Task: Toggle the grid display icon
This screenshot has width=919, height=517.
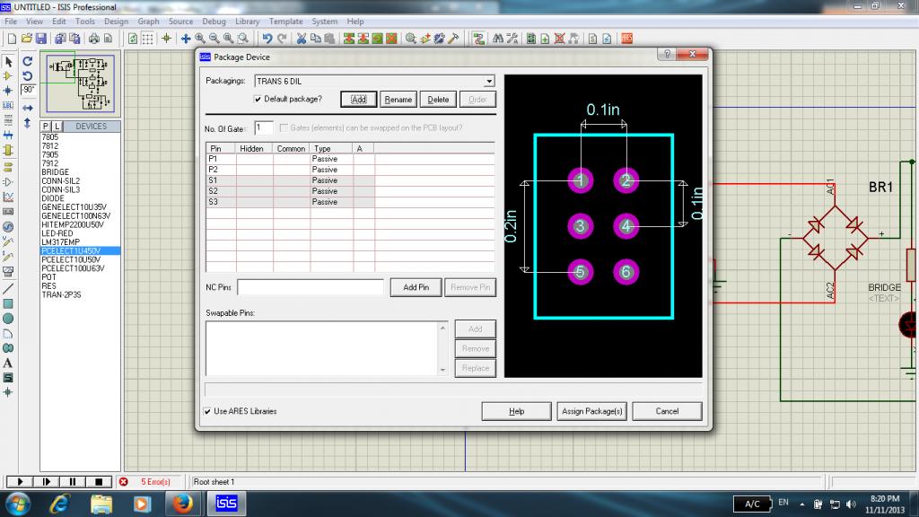Action: click(x=147, y=39)
